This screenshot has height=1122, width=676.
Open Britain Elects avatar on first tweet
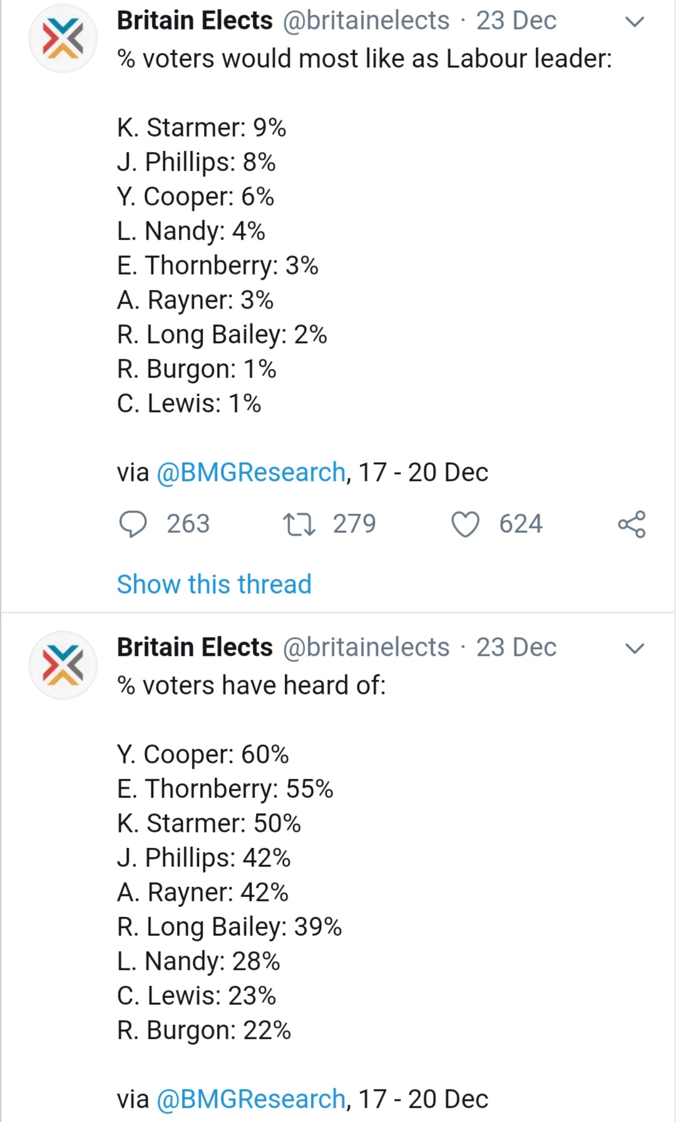pos(63,38)
